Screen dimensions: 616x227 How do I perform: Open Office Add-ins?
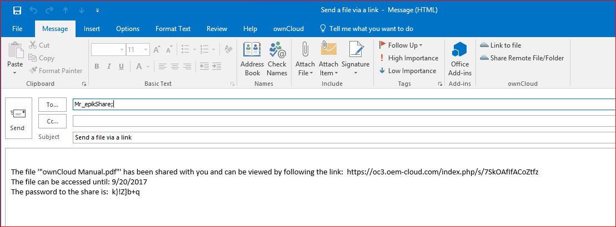point(460,59)
